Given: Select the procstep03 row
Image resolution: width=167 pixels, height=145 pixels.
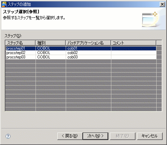Looking at the screenshot, I should point(81,57).
